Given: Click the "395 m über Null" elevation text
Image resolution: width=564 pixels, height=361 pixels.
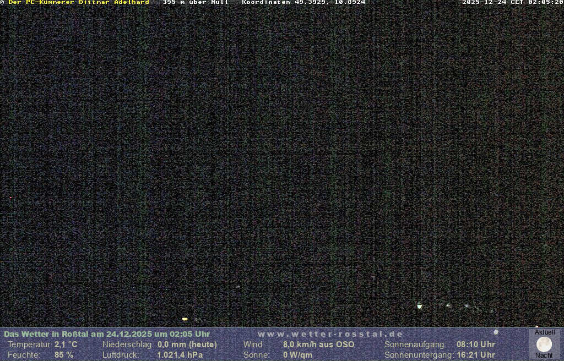Looking at the screenshot, I should click(x=196, y=2).
